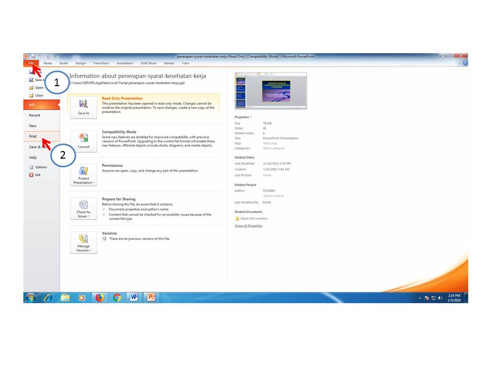Click the Save As floppy disk button
This screenshot has height=365, width=487.
[84, 107]
